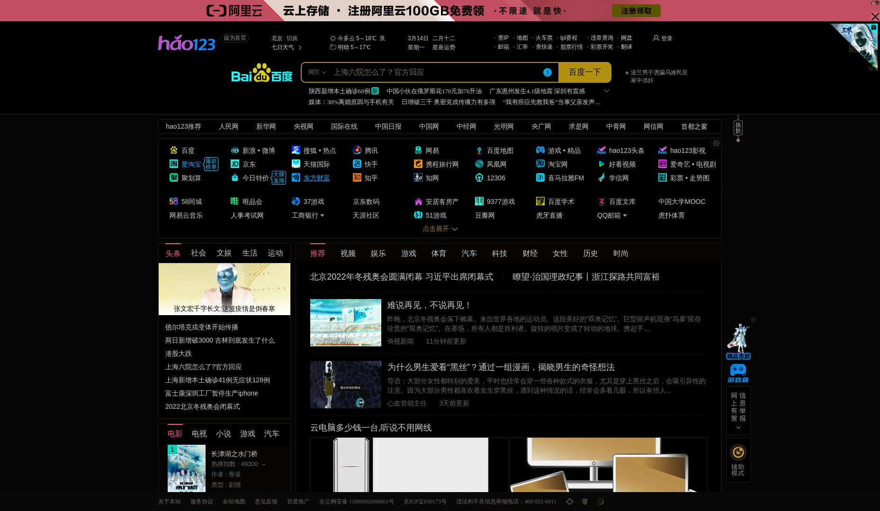Screen dimensions: 880x511
Task: Open the 12306 railway icon
Action: coord(479,178)
